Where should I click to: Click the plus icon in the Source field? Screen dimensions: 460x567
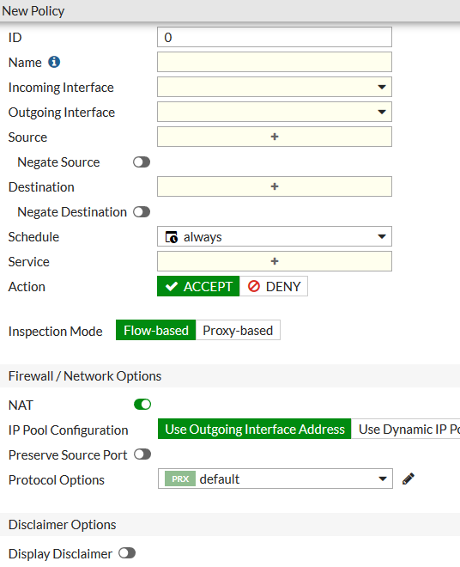(275, 137)
